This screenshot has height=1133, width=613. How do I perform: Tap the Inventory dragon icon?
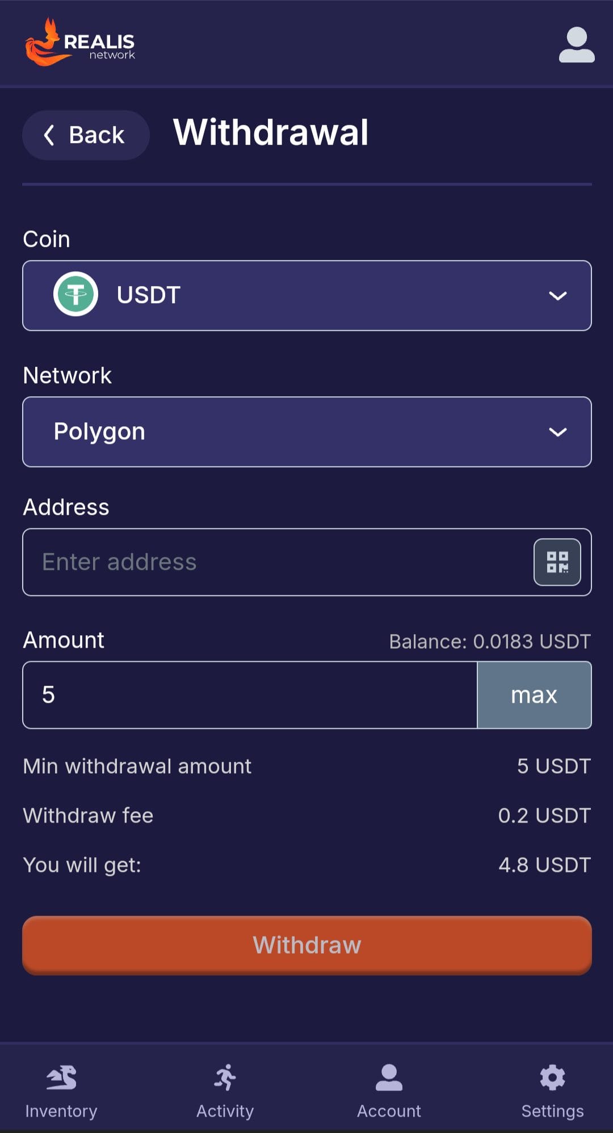[61, 1077]
